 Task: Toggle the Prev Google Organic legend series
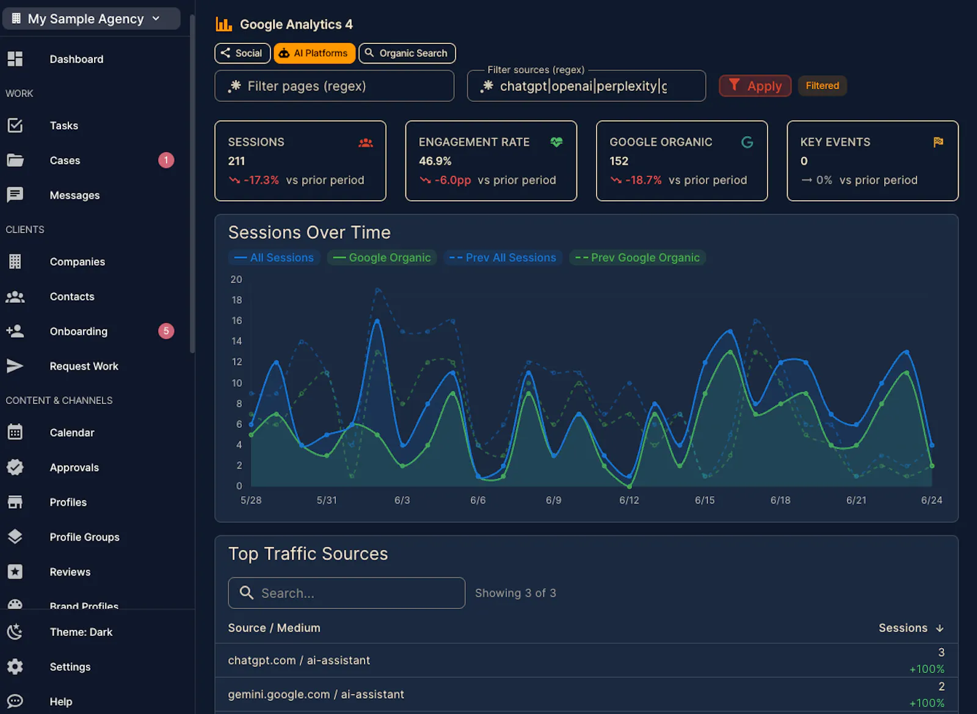[x=637, y=258]
